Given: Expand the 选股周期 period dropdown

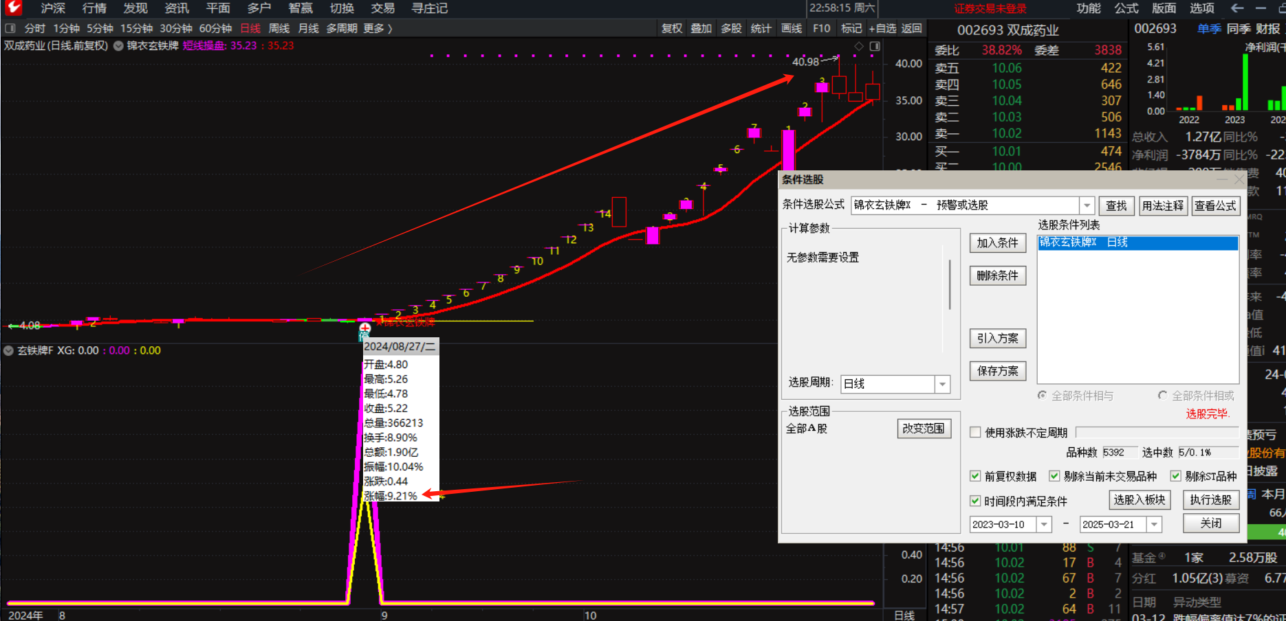Looking at the screenshot, I should click(942, 384).
